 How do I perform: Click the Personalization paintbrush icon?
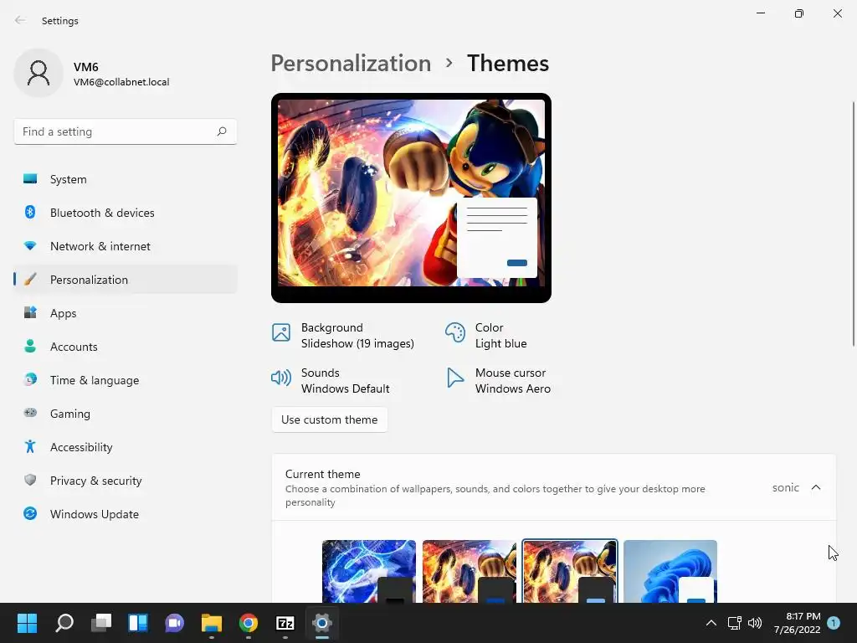[x=30, y=280]
